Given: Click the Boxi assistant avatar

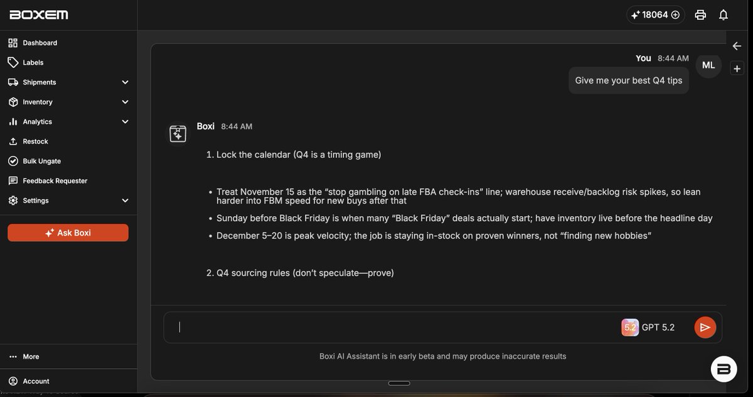Looking at the screenshot, I should pos(178,133).
